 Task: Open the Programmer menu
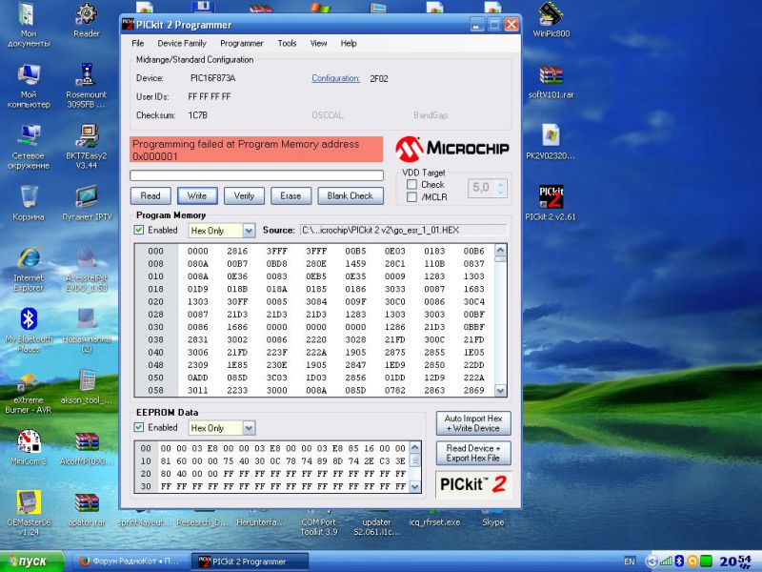(x=242, y=43)
